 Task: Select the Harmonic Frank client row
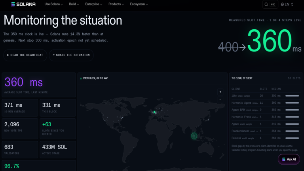[266, 117]
